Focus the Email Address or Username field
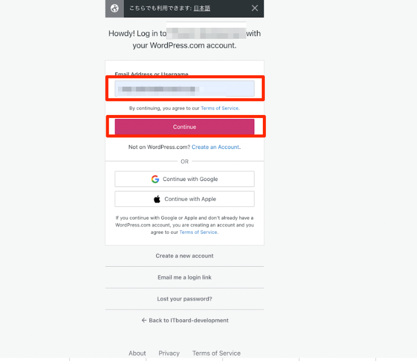The height and width of the screenshot is (361, 417). click(x=184, y=89)
